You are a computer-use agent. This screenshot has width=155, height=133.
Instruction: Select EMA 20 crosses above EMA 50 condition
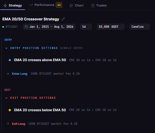pos(40,60)
